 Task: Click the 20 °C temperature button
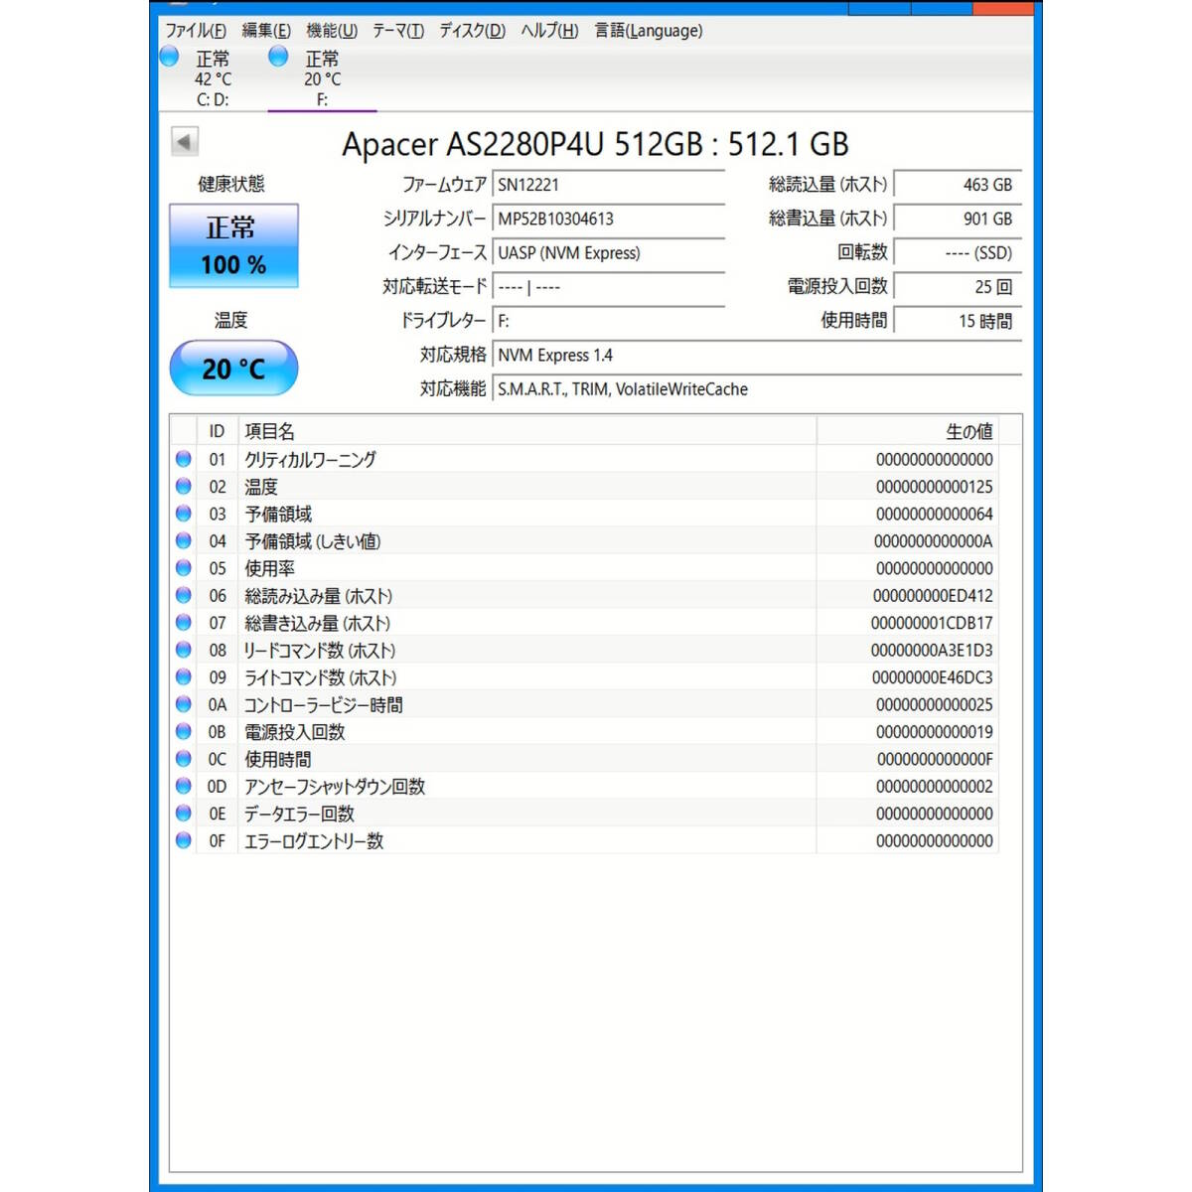[x=233, y=369]
